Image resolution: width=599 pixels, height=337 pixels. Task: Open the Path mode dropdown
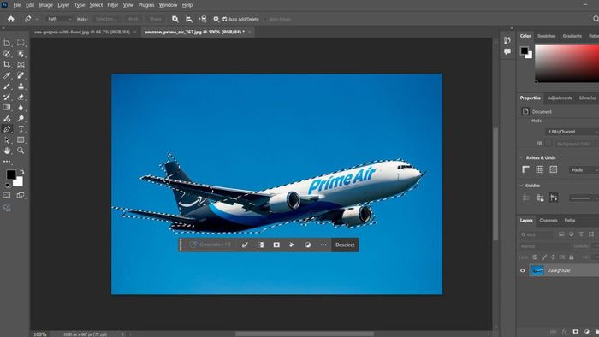pyautogui.click(x=59, y=19)
